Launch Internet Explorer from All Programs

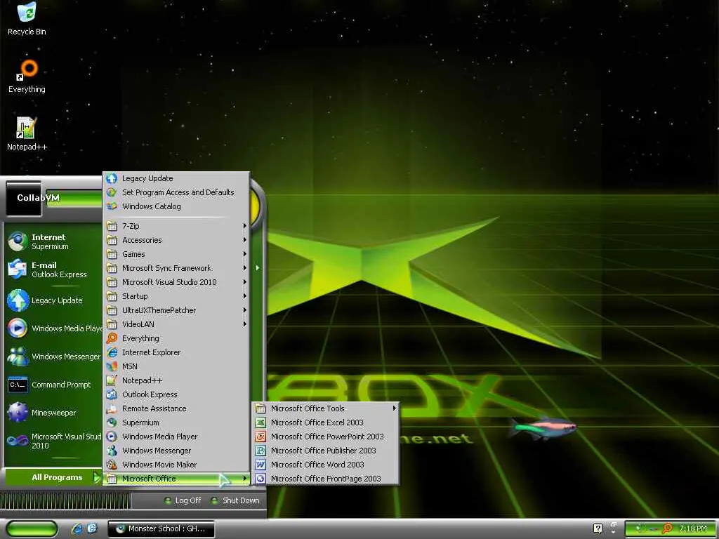tap(176, 352)
